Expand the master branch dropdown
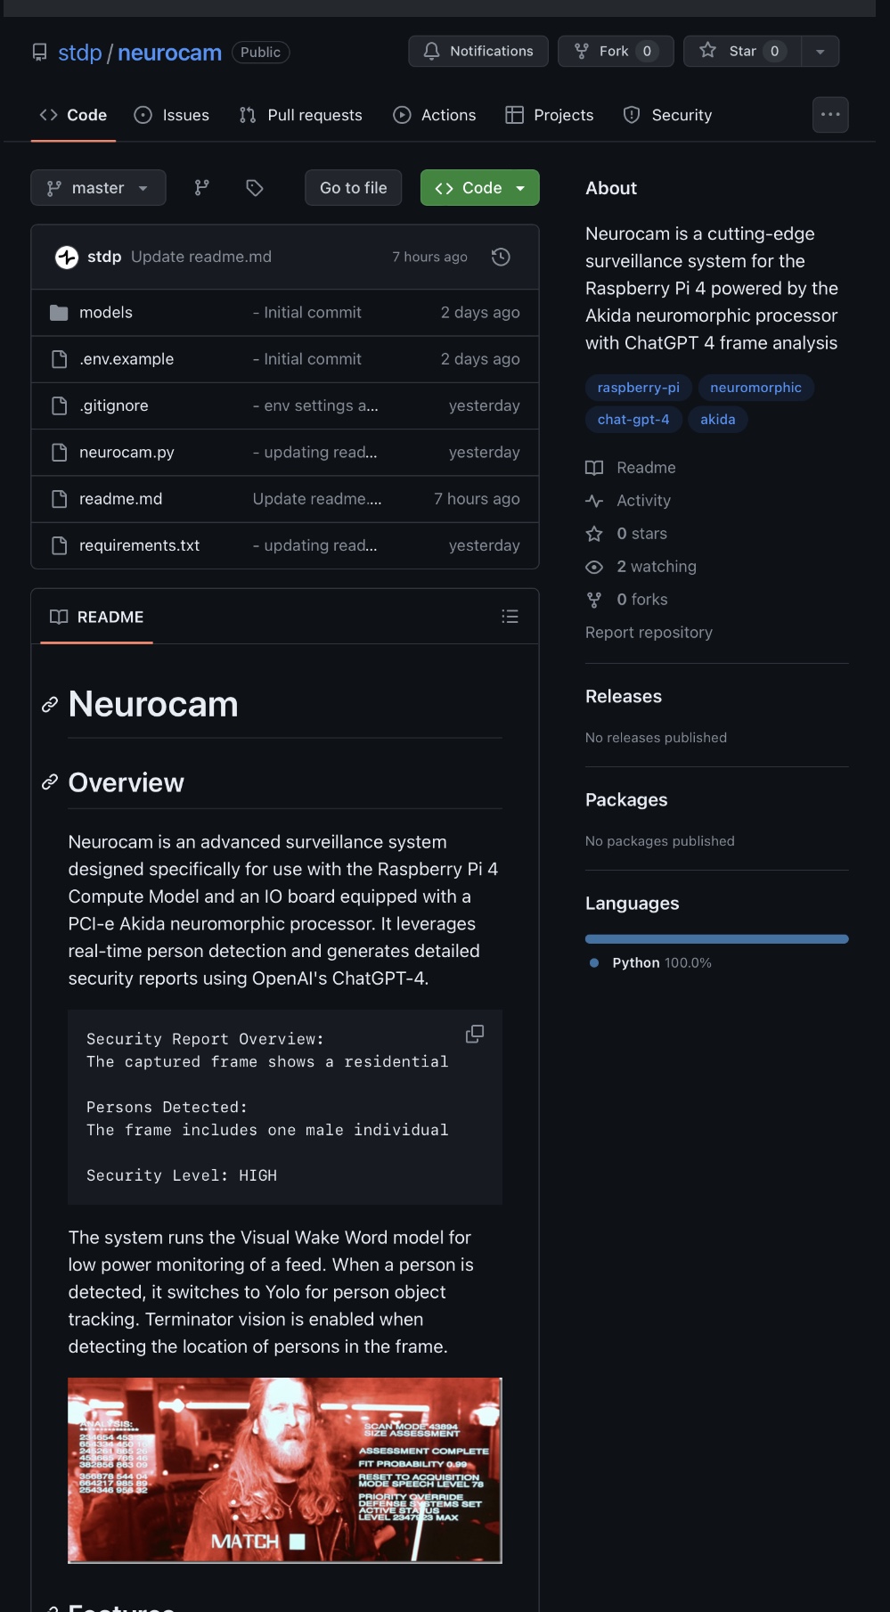Image resolution: width=890 pixels, height=1612 pixels. tap(98, 188)
